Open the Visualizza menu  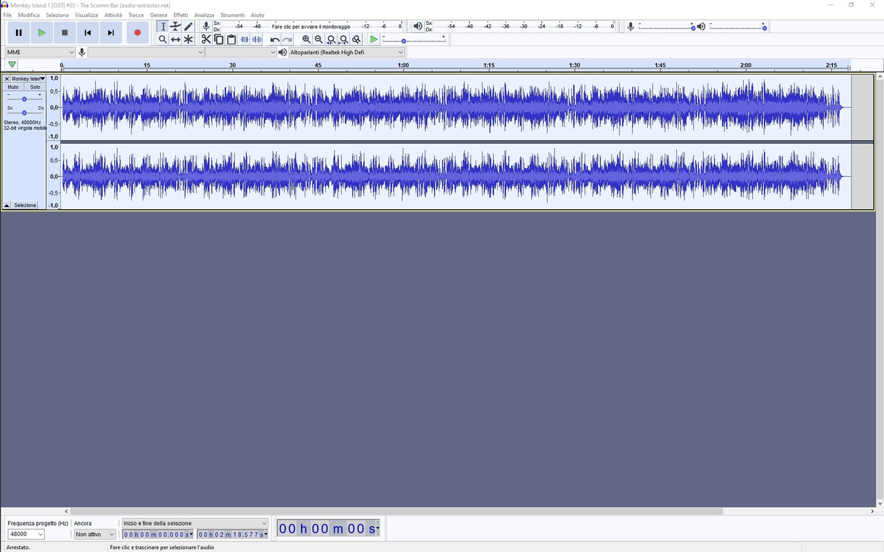point(86,14)
